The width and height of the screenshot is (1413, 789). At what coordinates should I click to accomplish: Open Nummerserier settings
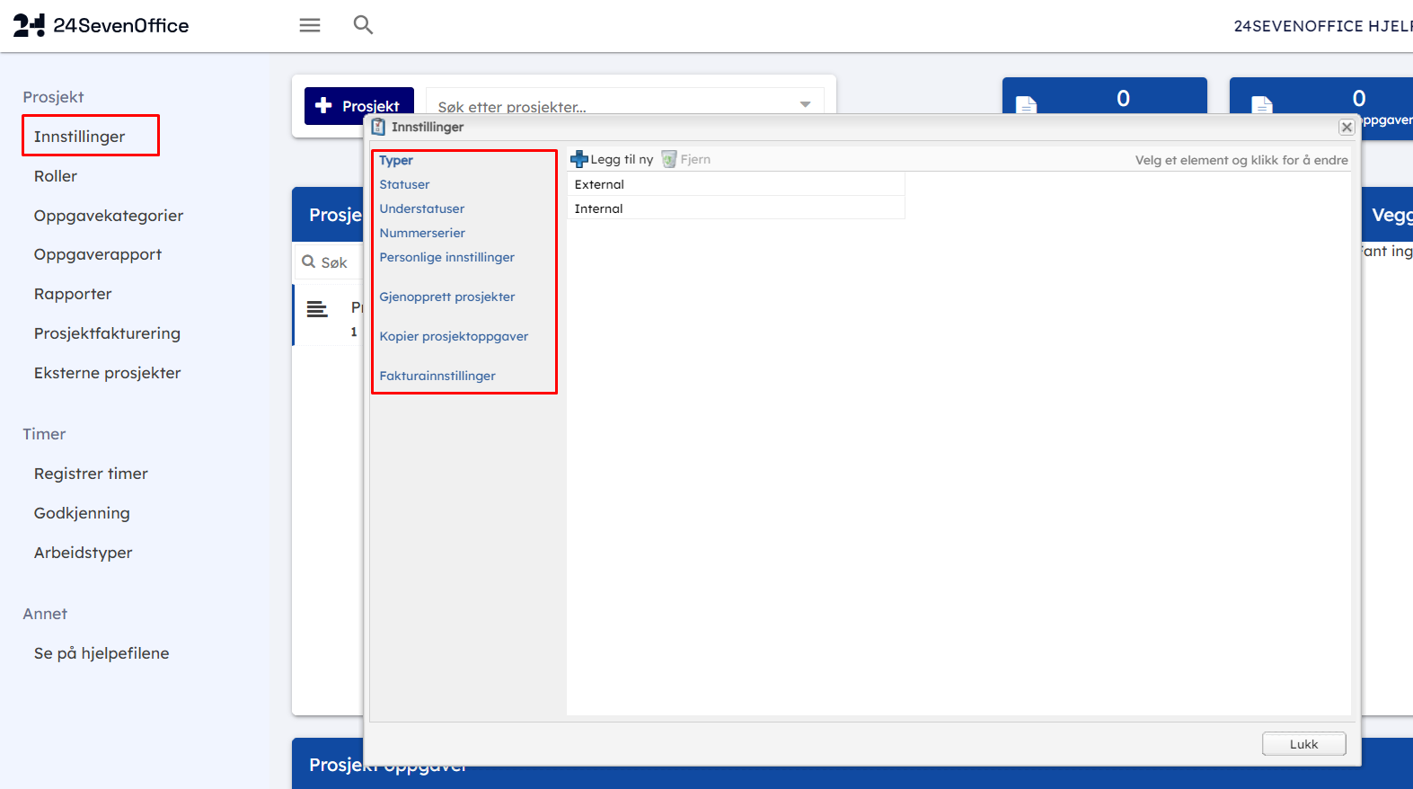(422, 233)
